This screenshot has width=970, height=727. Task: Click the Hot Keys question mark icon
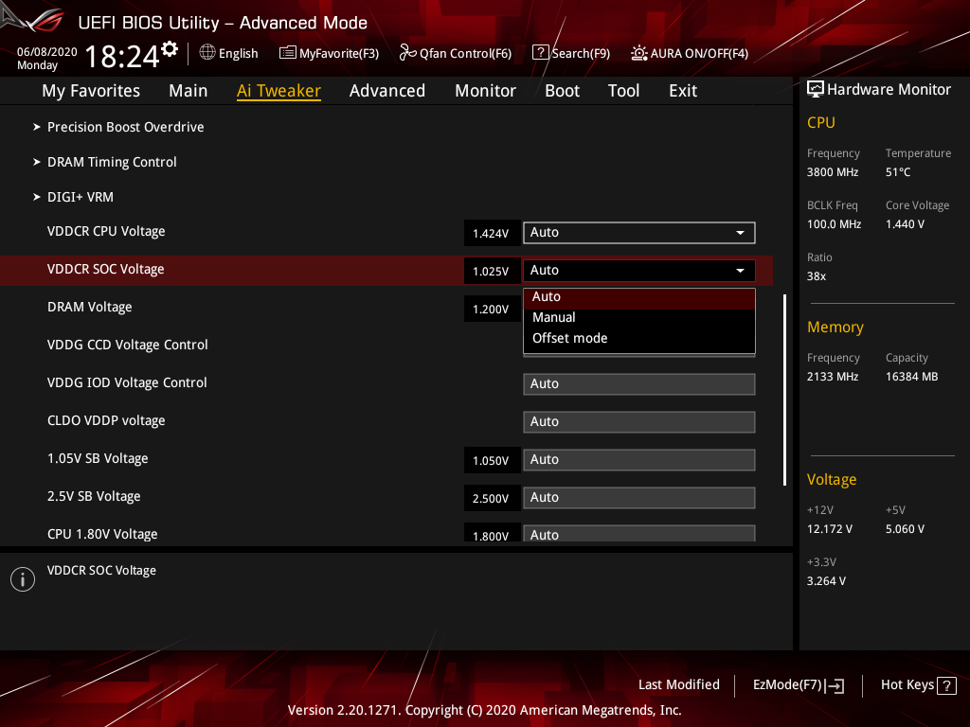946,685
